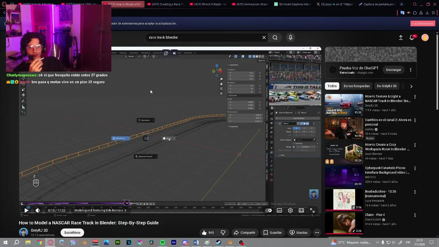Open 'Clairo - Pier 4' video title
The height and width of the screenshot is (247, 439).
(x=375, y=215)
